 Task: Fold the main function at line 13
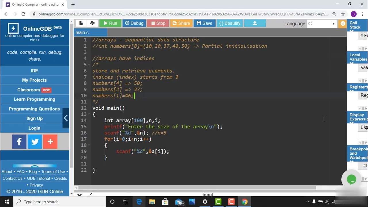[x=89, y=114]
